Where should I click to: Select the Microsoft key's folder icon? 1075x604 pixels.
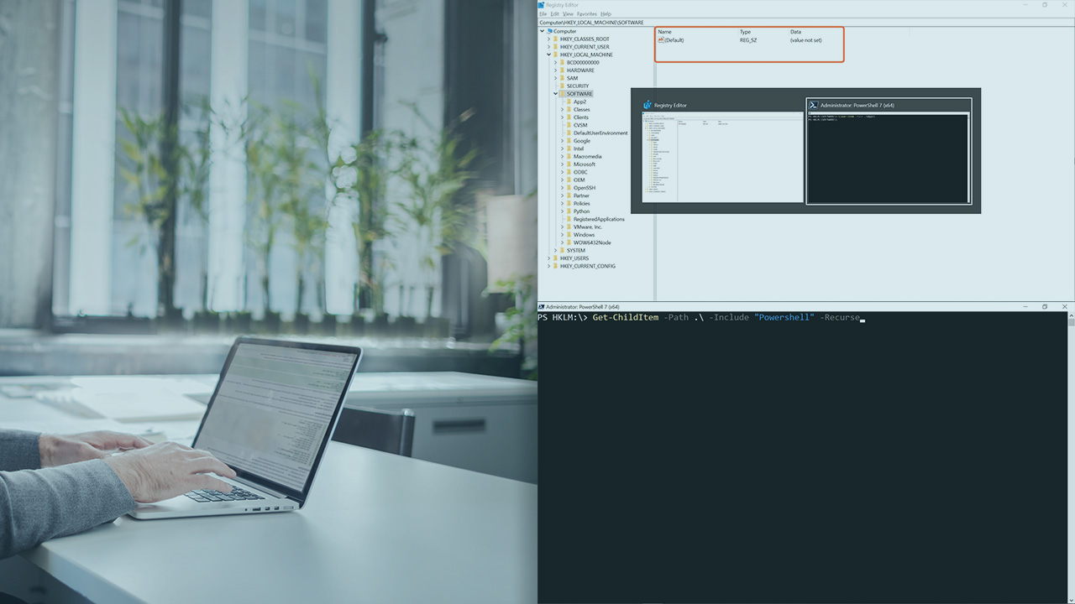569,164
